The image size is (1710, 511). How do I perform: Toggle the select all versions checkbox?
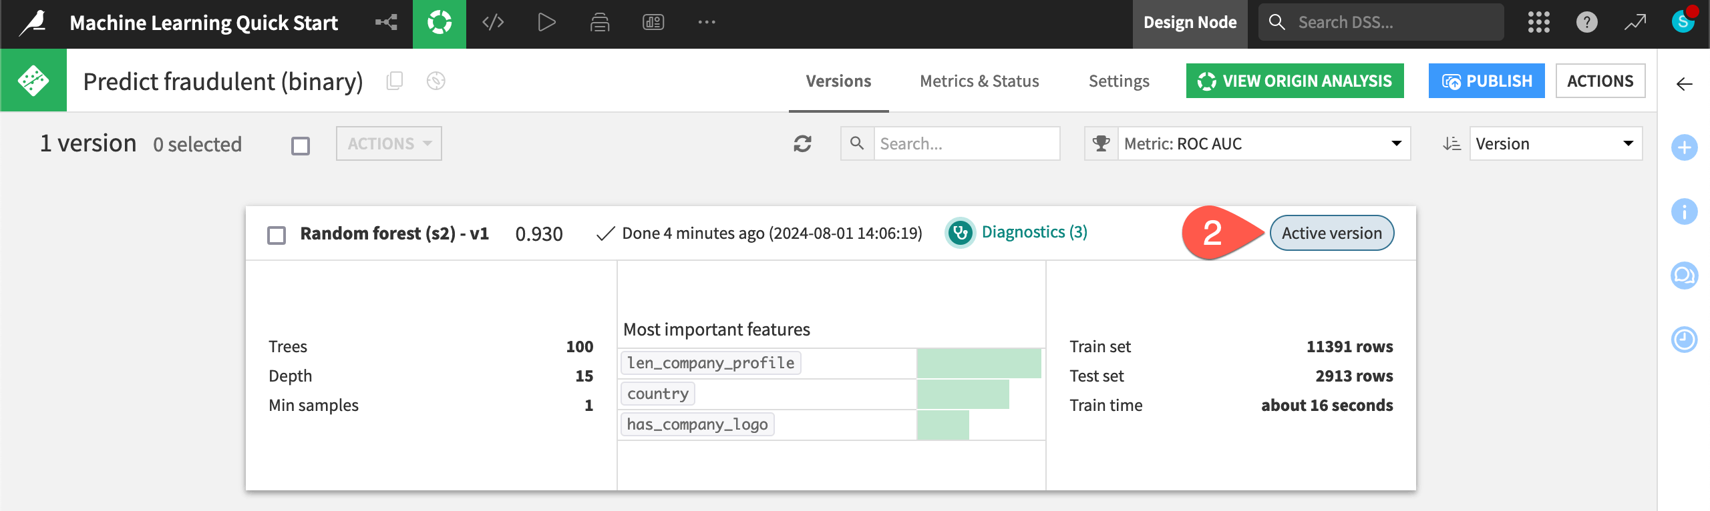pyautogui.click(x=301, y=145)
